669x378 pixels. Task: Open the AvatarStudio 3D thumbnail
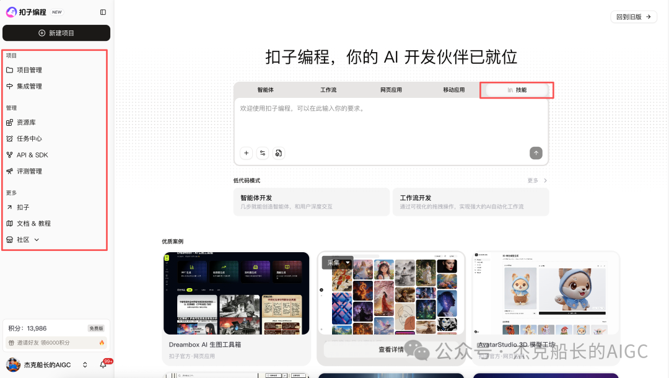pos(546,293)
